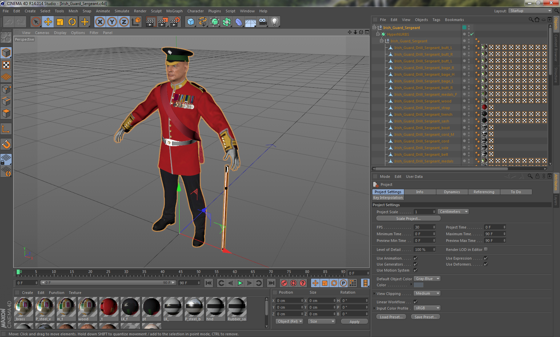Add a cube primitive object
This screenshot has width=560, height=337.
tap(191, 22)
